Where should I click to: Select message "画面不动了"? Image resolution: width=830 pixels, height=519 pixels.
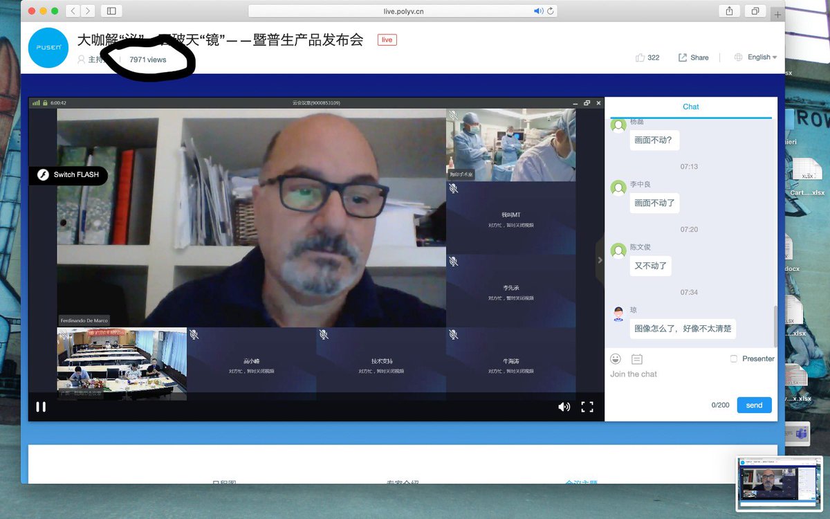pos(654,203)
